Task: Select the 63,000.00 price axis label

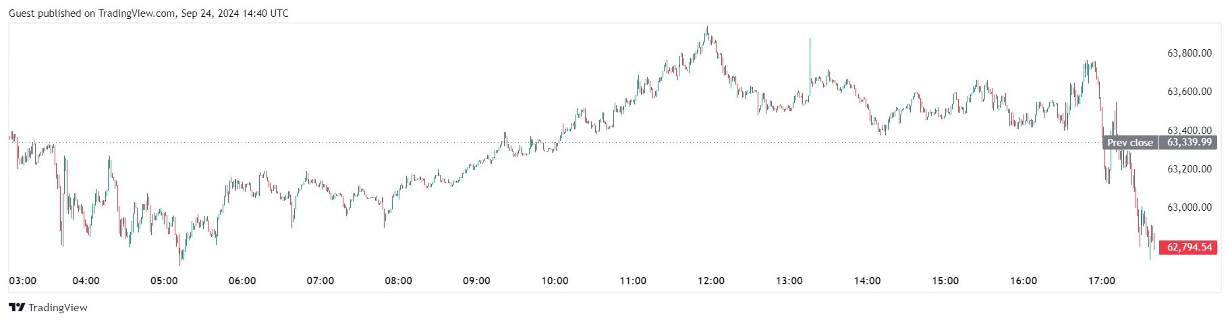Action: coord(1189,207)
